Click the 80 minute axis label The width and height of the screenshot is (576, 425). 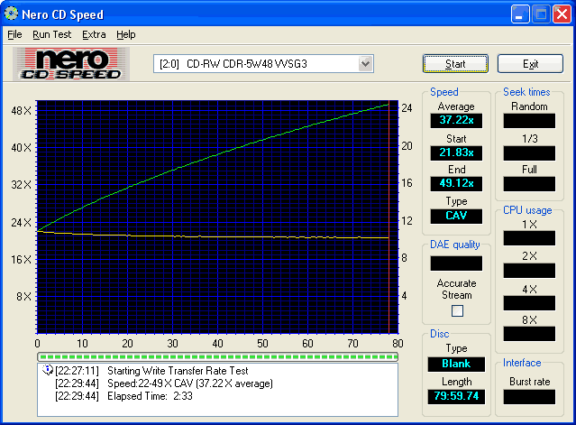(x=398, y=344)
